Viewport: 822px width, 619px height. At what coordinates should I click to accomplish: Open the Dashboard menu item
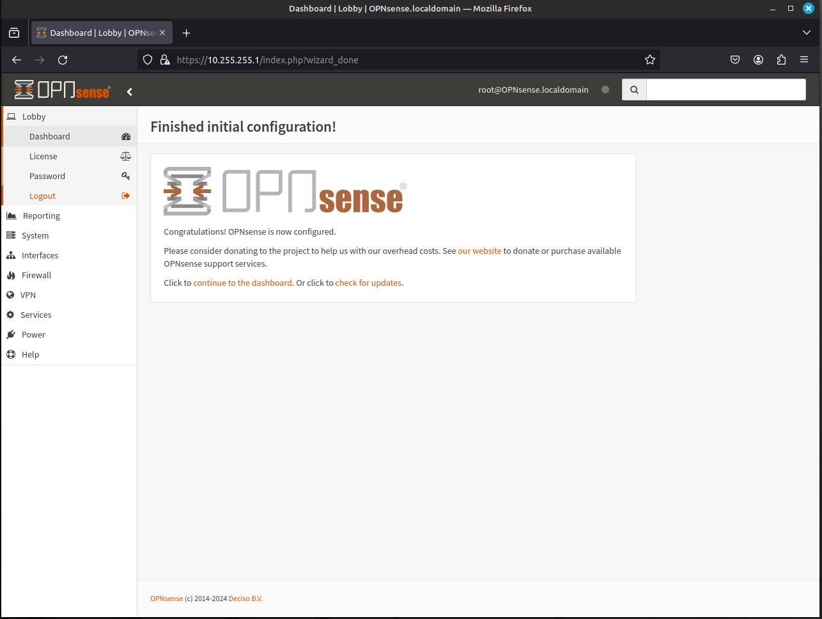pos(69,136)
